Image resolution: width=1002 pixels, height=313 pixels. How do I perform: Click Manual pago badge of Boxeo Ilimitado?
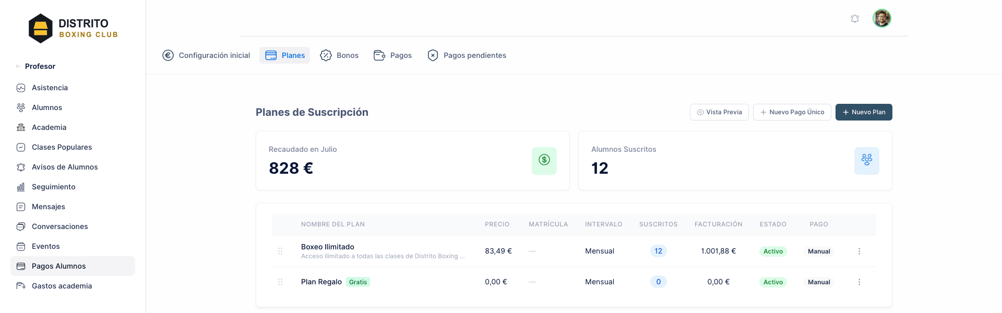tap(819, 251)
